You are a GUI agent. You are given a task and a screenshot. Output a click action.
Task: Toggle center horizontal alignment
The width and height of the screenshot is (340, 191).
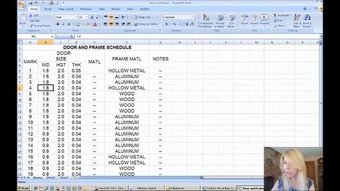tap(111, 24)
